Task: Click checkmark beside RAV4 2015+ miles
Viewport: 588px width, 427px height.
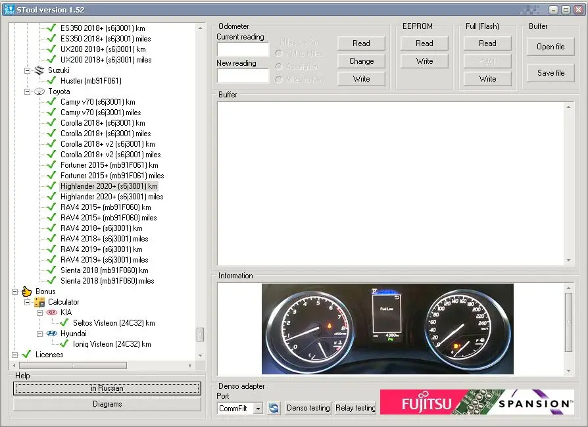Action: pyautogui.click(x=52, y=217)
